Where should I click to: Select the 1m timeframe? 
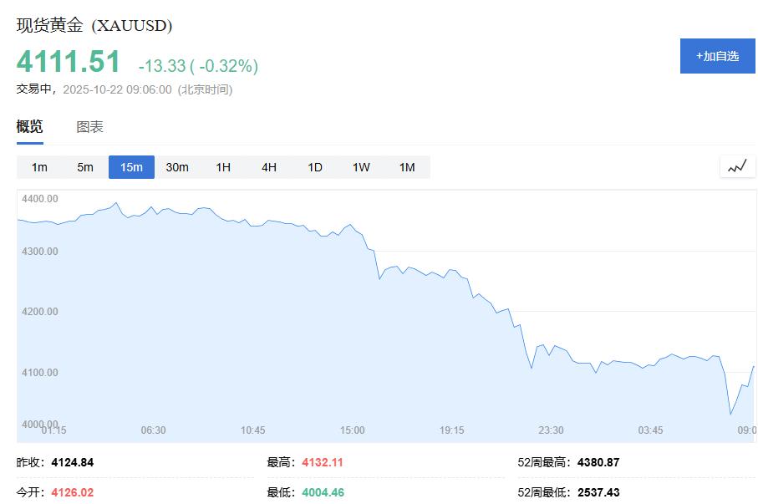(39, 167)
